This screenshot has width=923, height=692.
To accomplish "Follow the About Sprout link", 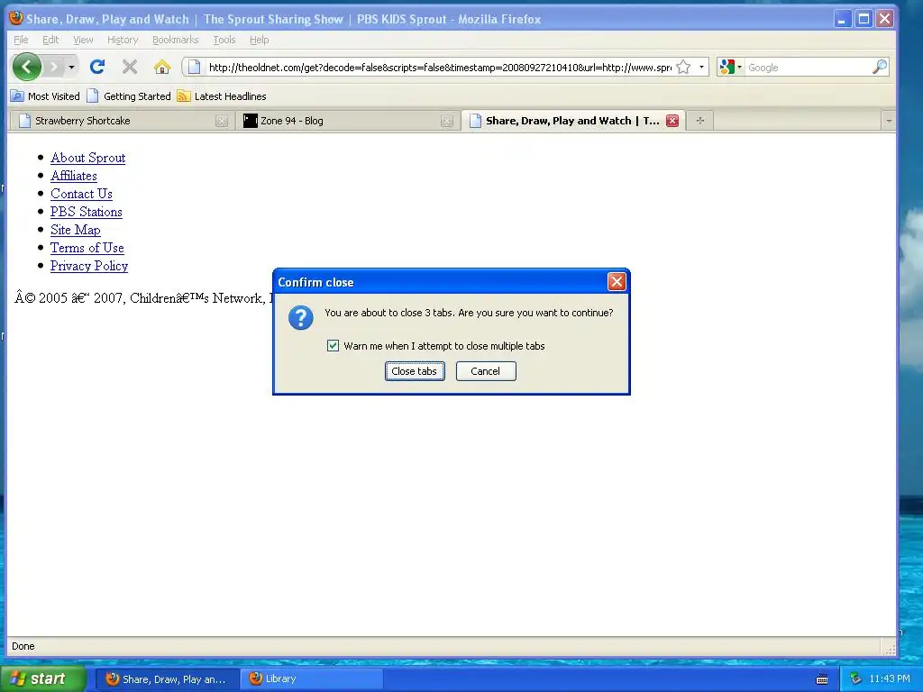I will [x=87, y=158].
